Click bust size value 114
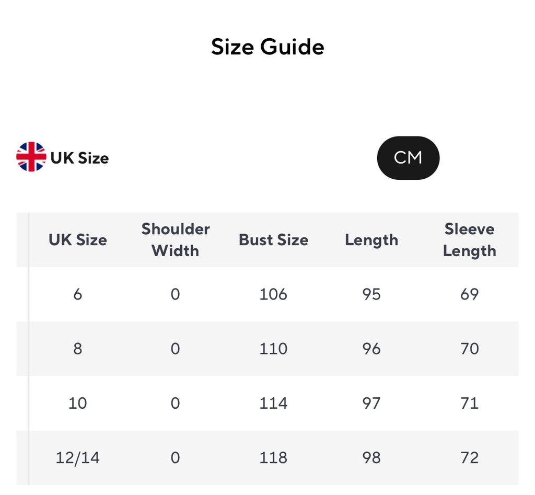Screen dimensions: 535x495 pyautogui.click(x=273, y=403)
